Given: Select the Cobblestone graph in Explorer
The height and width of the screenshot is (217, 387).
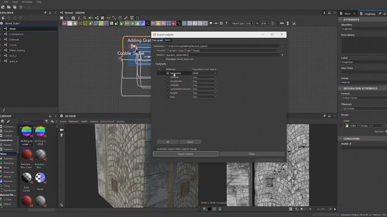Looking at the screenshot, I should click(x=16, y=34).
